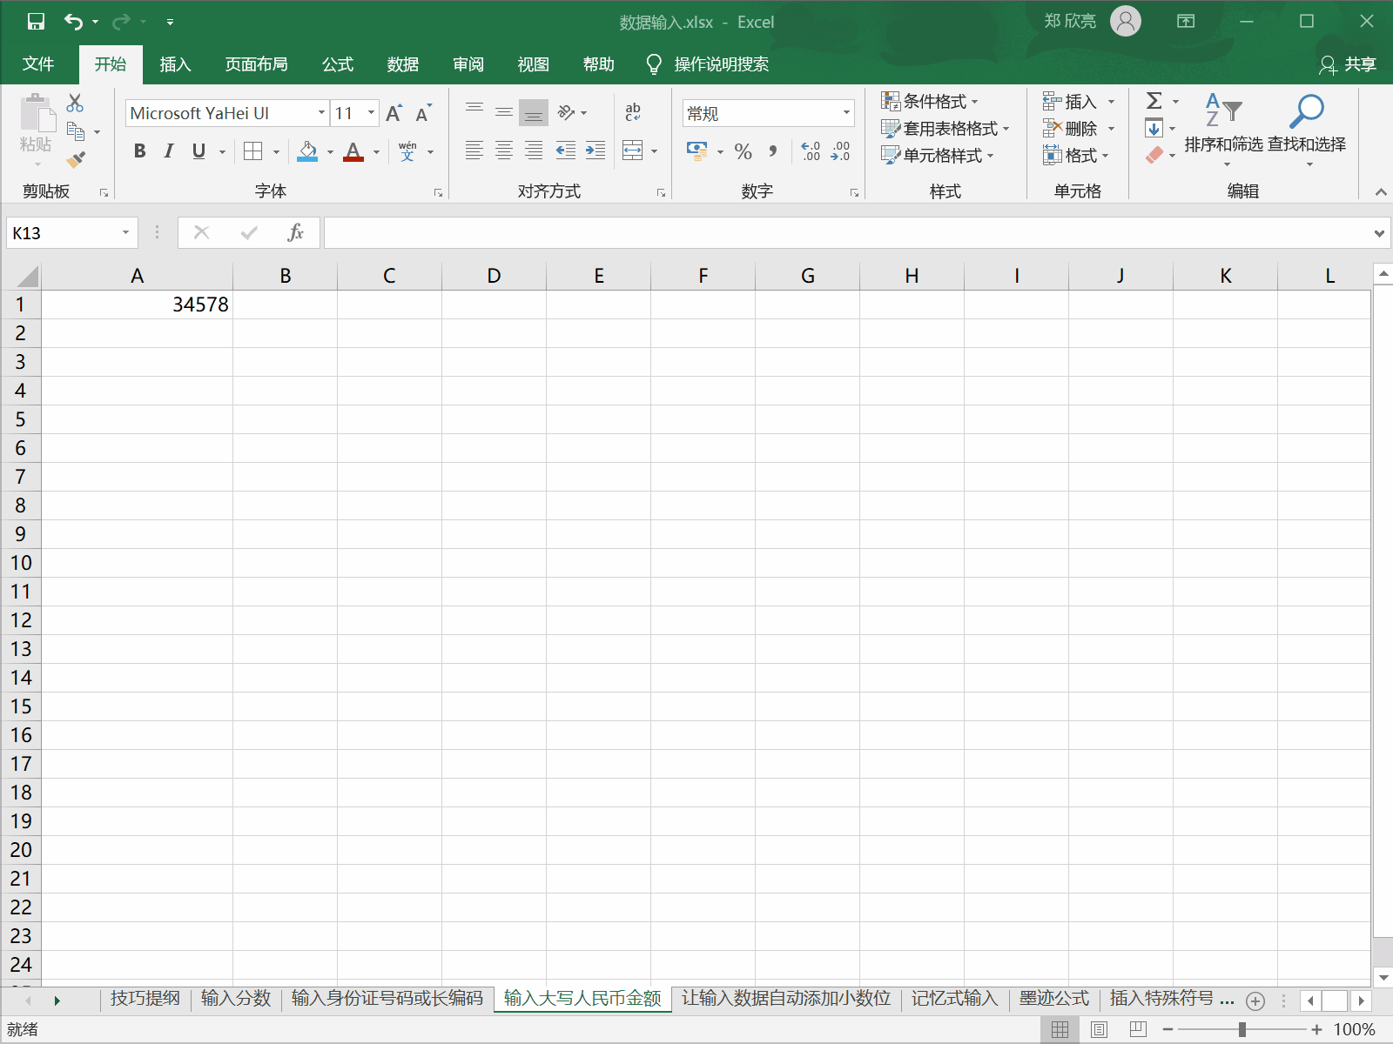Decrease decimal places

840,151
